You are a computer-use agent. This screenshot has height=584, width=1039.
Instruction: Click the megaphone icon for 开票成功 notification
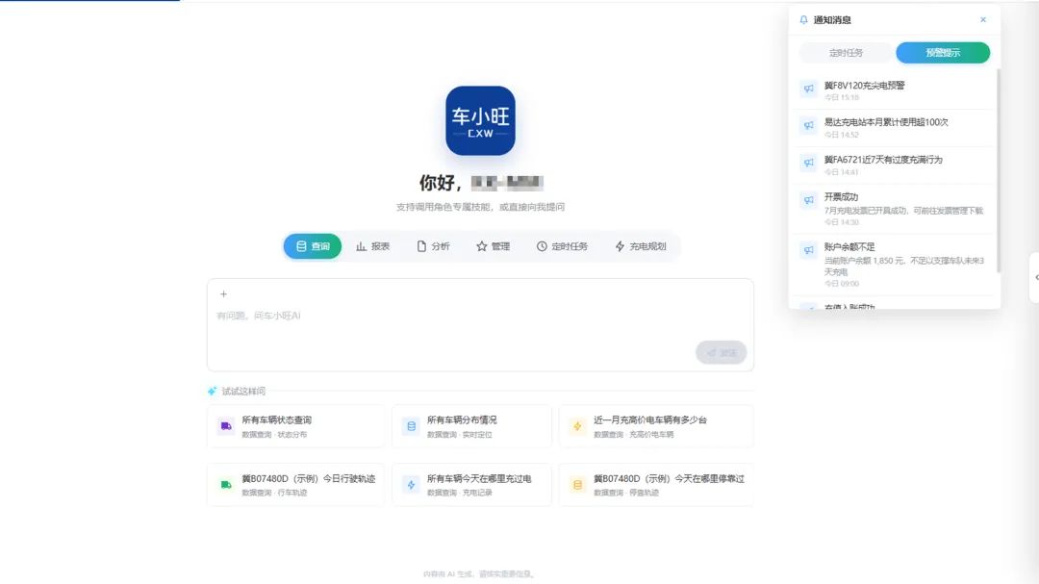pyautogui.click(x=808, y=199)
